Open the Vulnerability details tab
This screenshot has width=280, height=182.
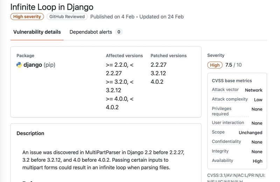[x=37, y=32]
